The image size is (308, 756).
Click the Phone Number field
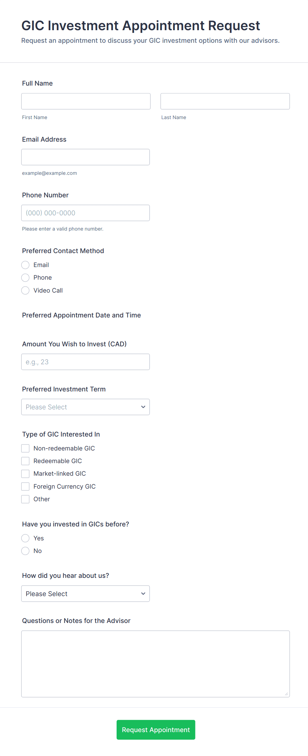pyautogui.click(x=85, y=213)
